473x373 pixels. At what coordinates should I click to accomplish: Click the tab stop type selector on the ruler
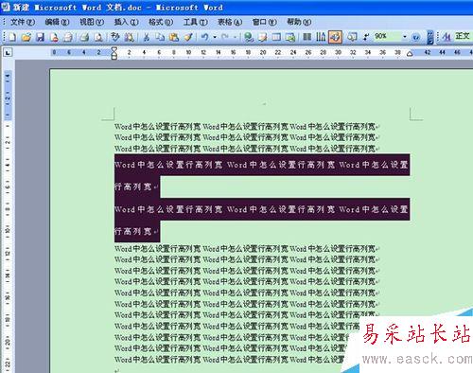coord(8,52)
